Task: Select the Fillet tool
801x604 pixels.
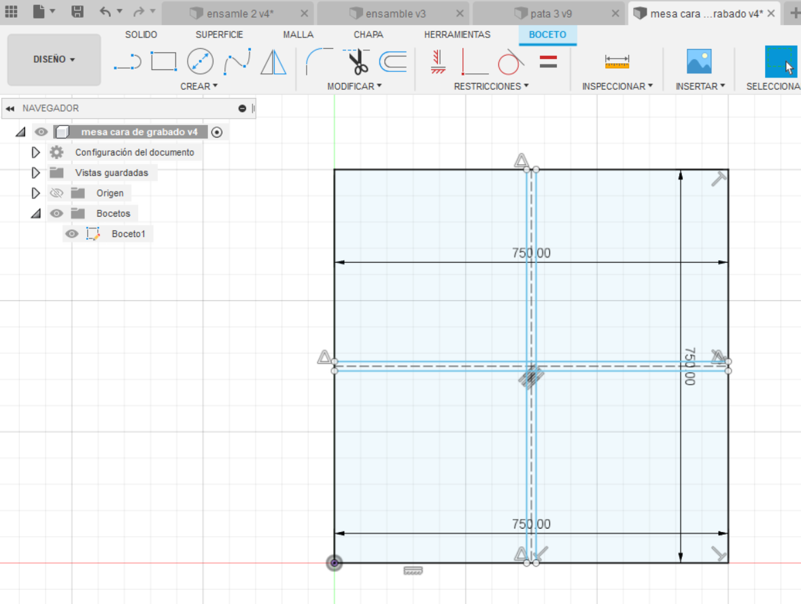Action: [x=320, y=62]
